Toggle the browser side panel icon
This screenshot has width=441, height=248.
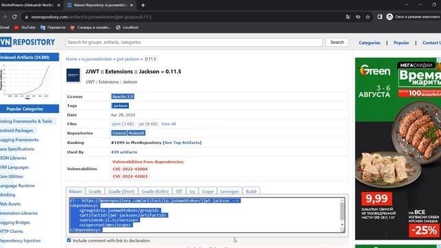[380, 17]
